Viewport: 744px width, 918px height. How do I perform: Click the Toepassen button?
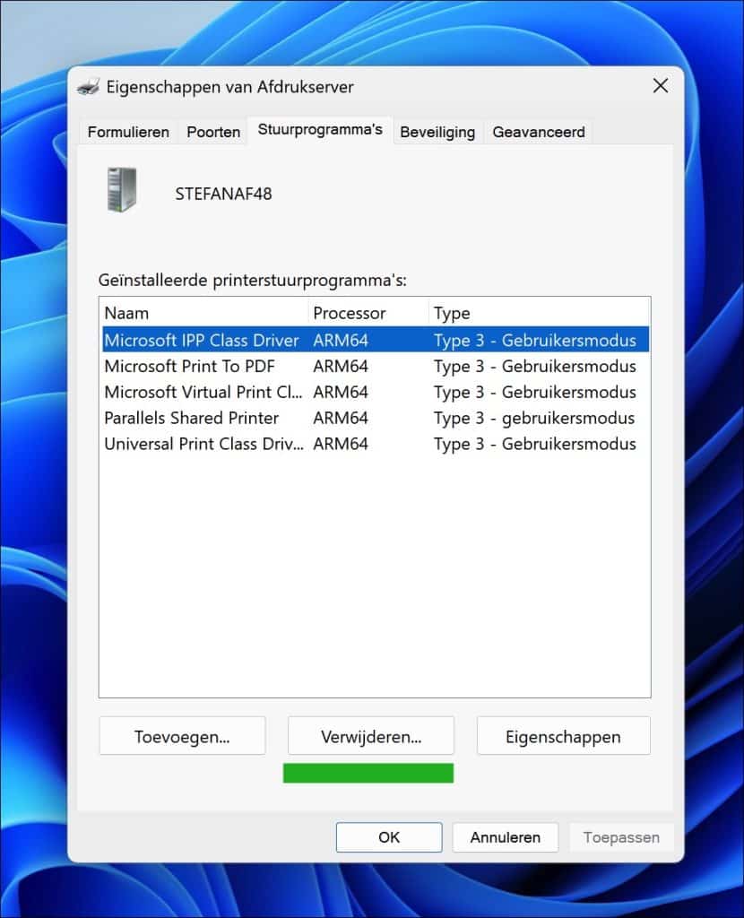[621, 837]
